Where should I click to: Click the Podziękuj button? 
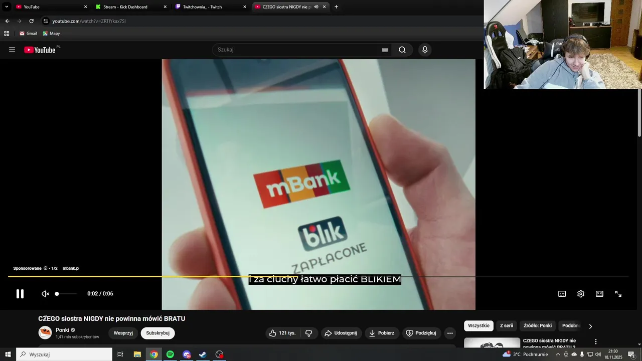[421, 333]
